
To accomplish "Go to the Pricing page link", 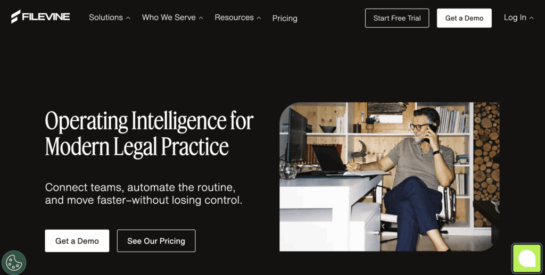I will point(285,19).
